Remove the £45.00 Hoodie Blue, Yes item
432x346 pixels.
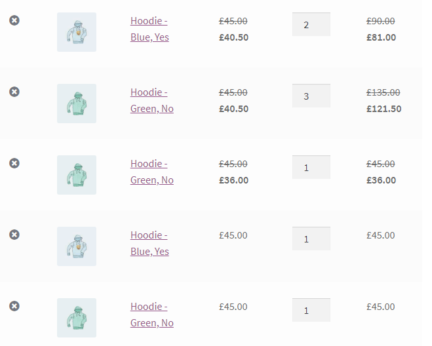click(14, 235)
